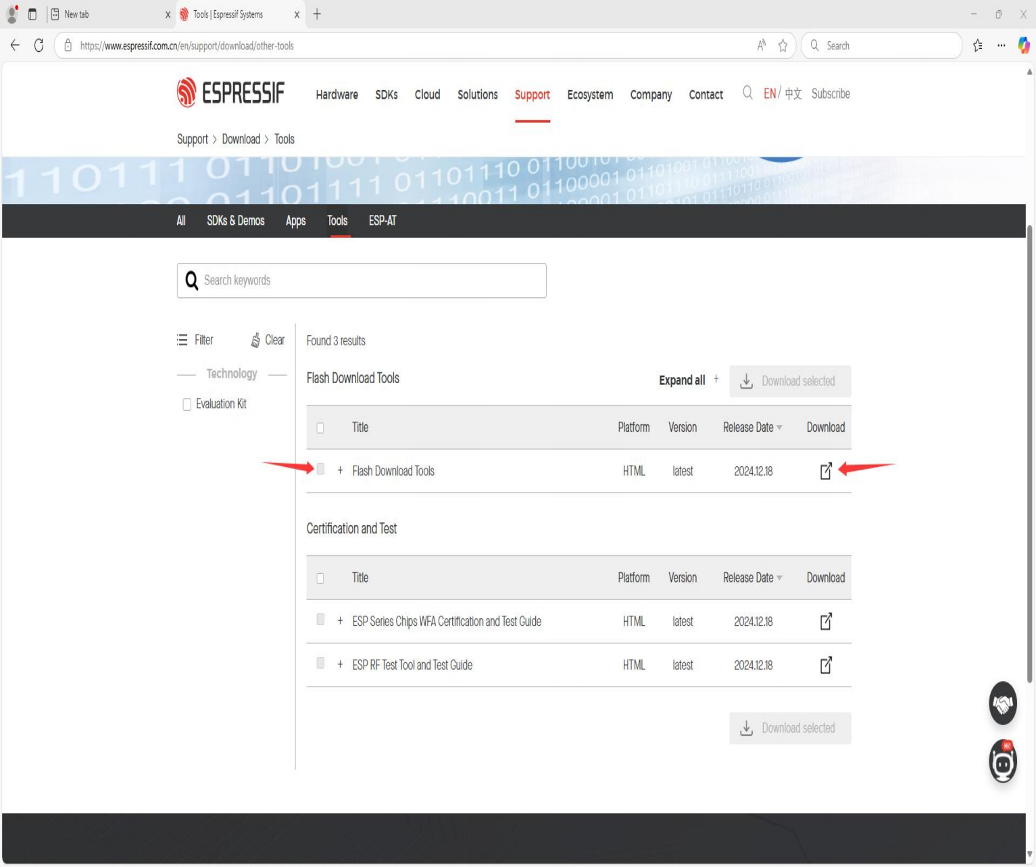This screenshot has height=867, width=1036.
Task: Expand all results in the list
Action: coord(689,380)
